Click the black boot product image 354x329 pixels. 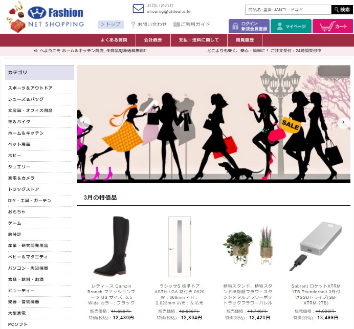(112, 246)
